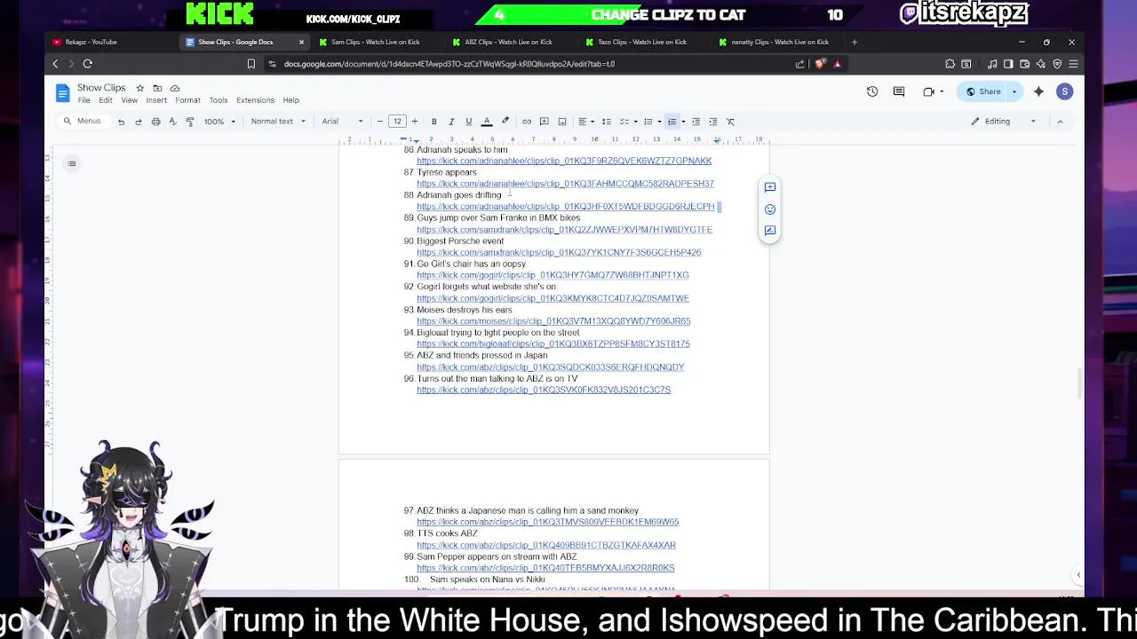Add comment from the side margin

770,187
